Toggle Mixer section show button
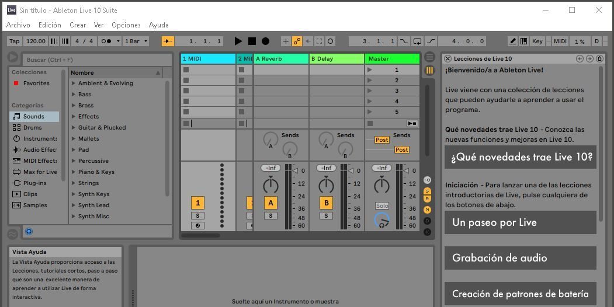The width and height of the screenshot is (614, 307). tap(427, 210)
